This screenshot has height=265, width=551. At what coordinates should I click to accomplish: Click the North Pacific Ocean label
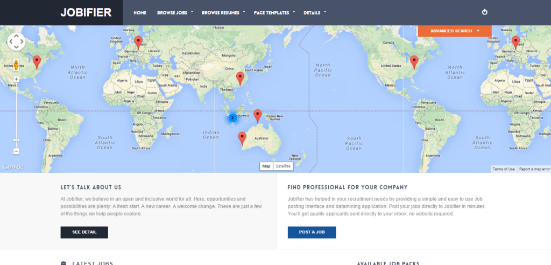323,70
